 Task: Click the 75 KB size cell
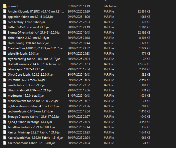[146, 101]
